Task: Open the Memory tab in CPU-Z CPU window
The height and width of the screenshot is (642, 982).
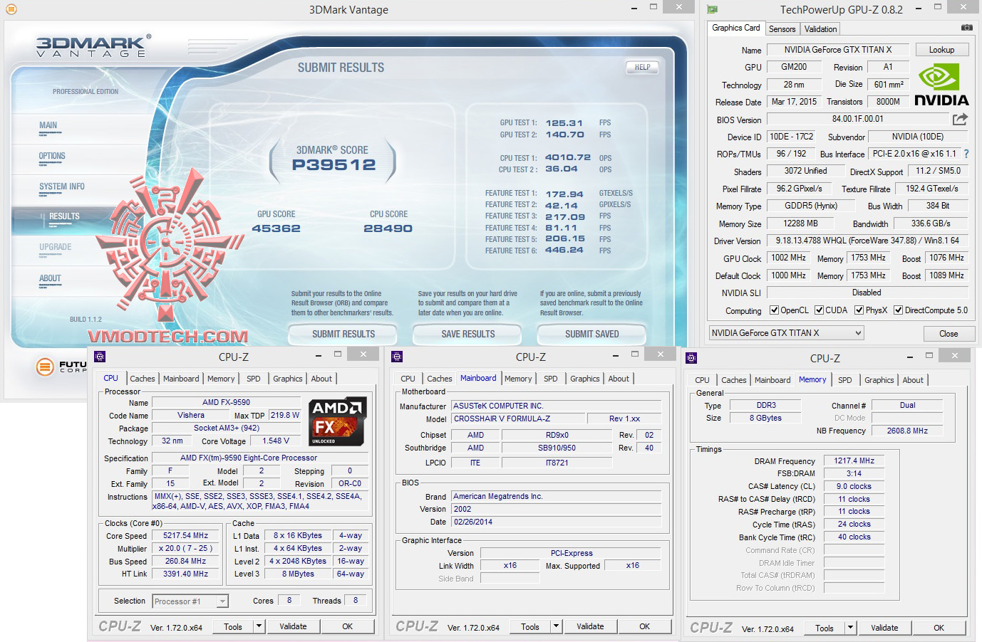Action: [221, 379]
